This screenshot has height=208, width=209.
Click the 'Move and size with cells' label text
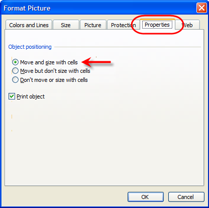[49, 62]
